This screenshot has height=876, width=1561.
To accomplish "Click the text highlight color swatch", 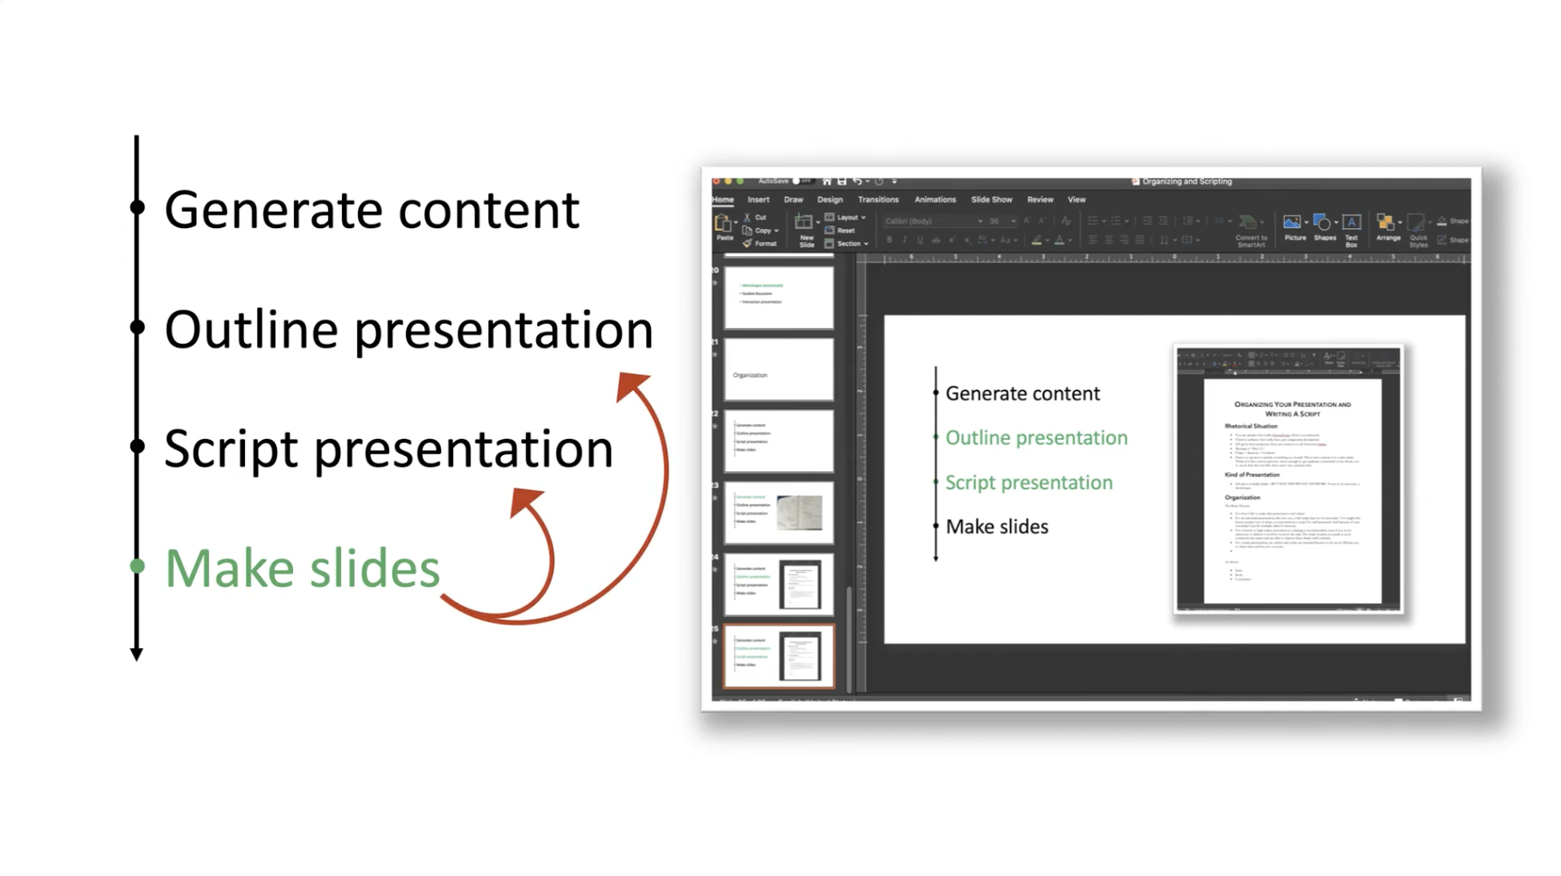I will [x=1038, y=240].
